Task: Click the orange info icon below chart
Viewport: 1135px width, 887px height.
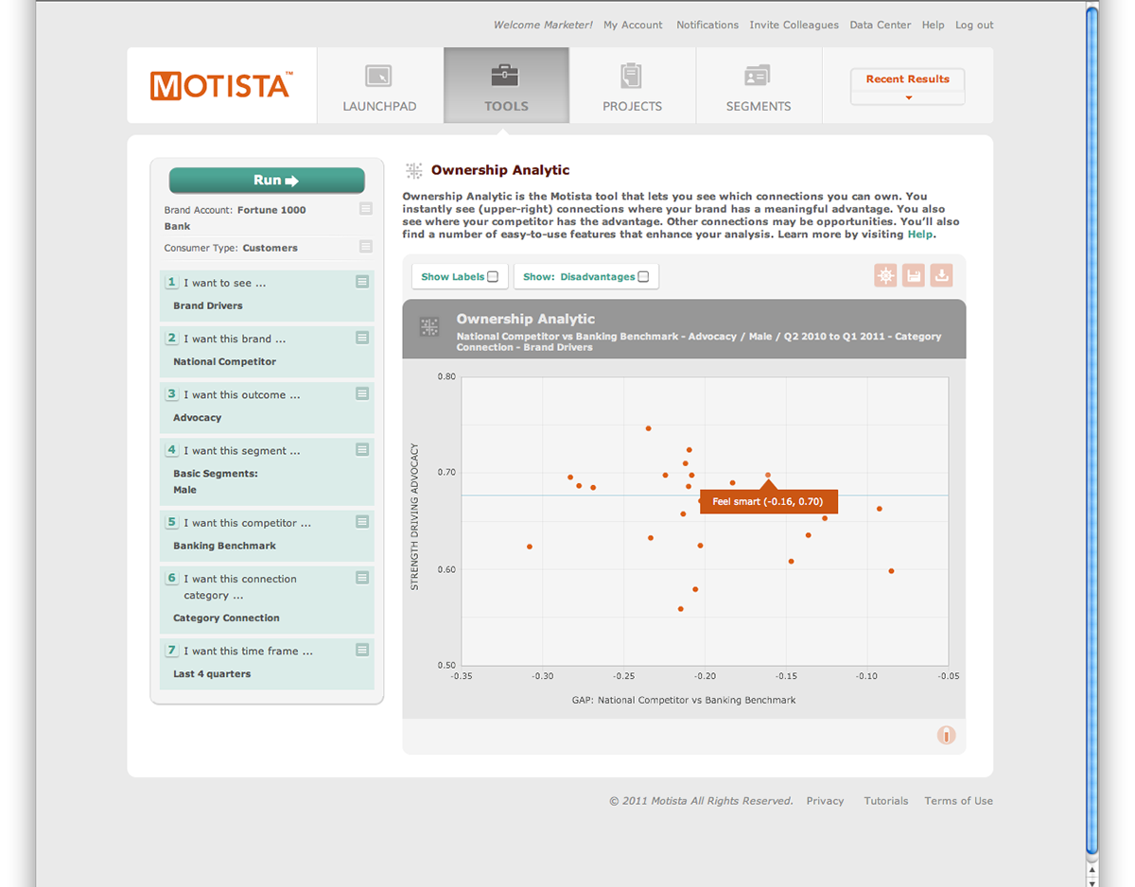Action: (x=946, y=735)
